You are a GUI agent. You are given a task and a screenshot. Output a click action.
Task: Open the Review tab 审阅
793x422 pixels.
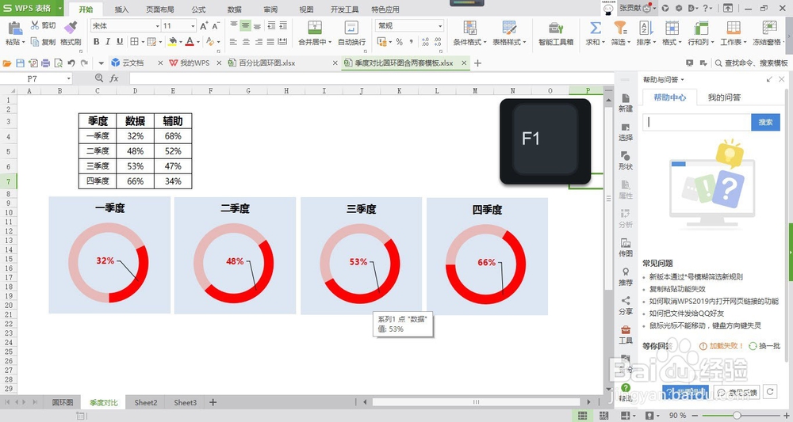[270, 9]
